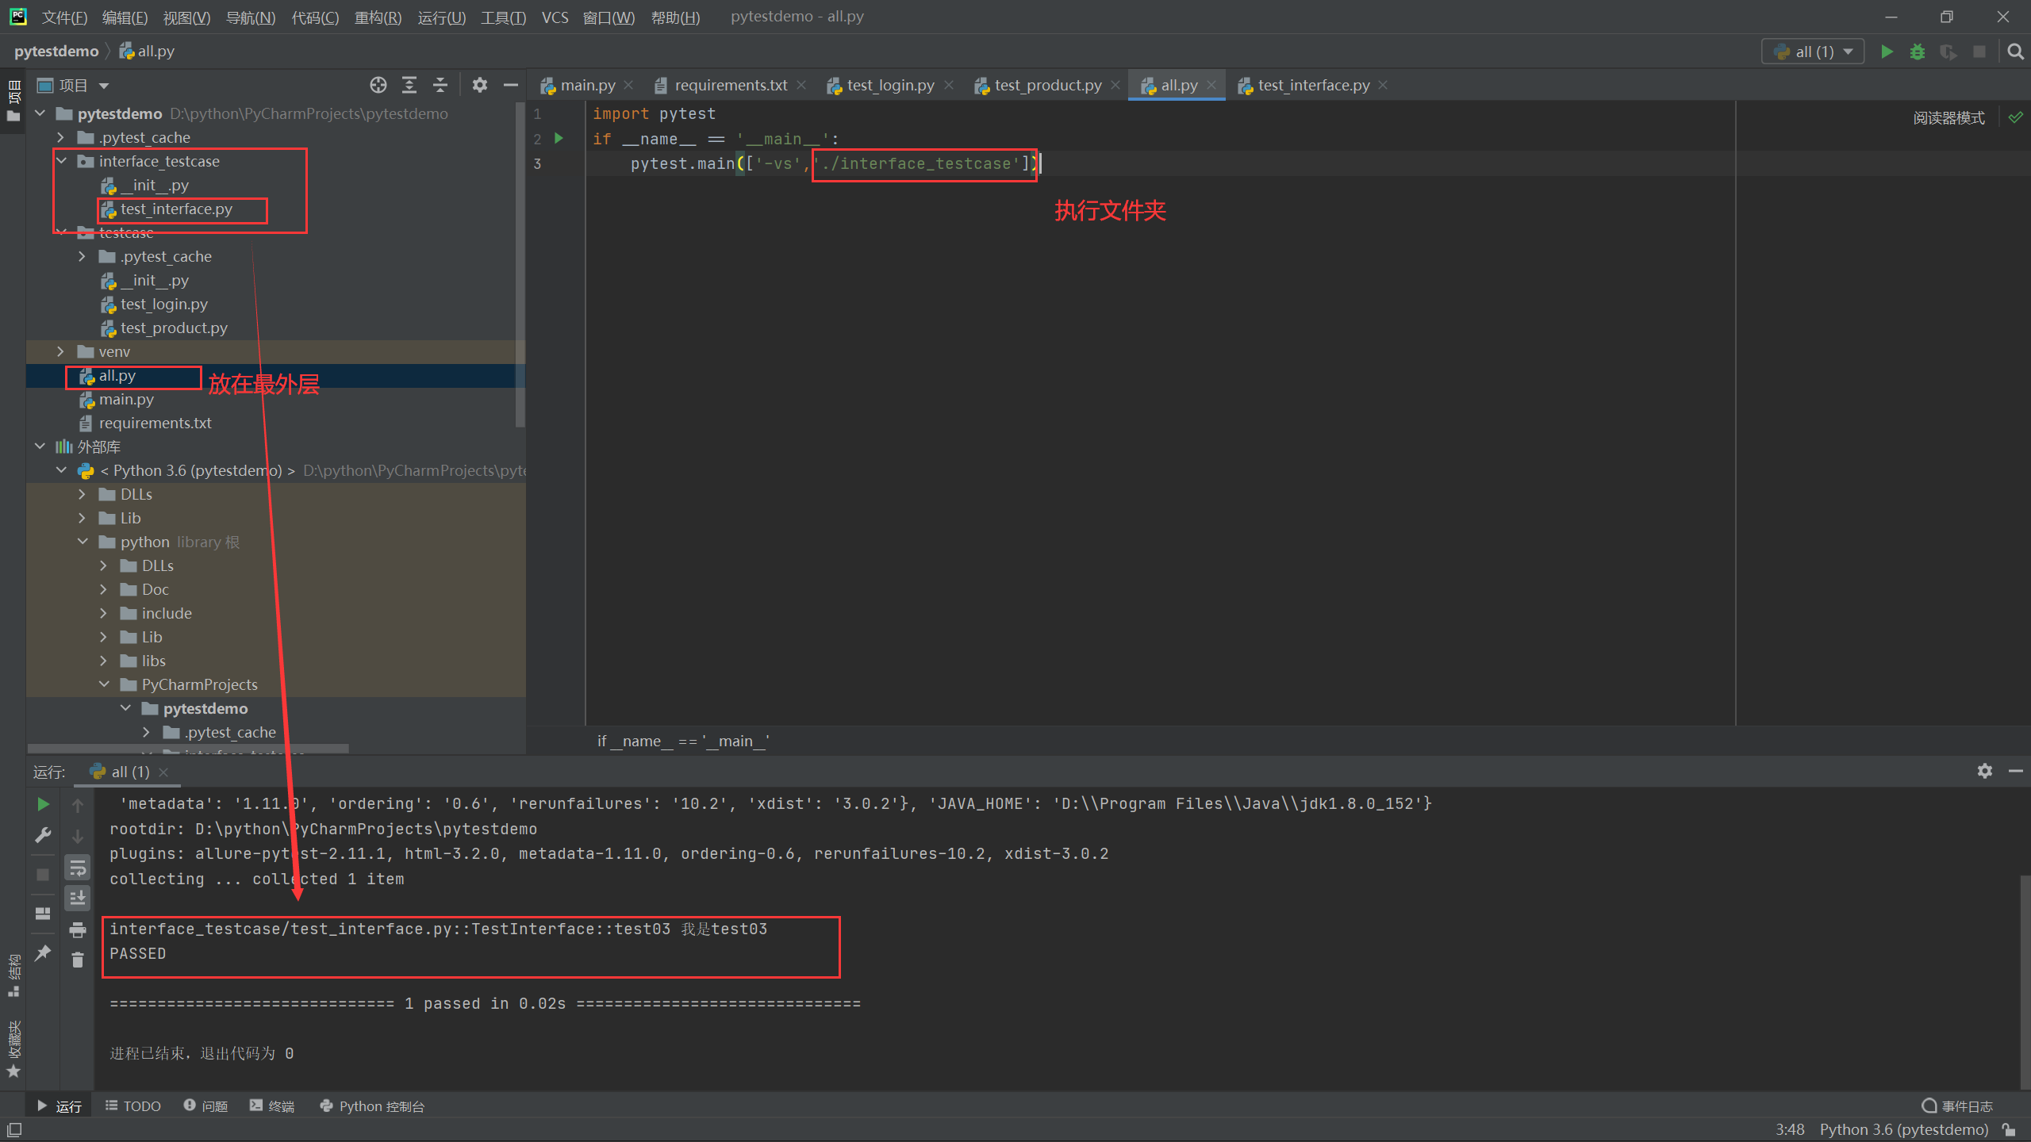Toggle soft-wrap in run console
This screenshot has width=2031, height=1142.
(x=78, y=868)
